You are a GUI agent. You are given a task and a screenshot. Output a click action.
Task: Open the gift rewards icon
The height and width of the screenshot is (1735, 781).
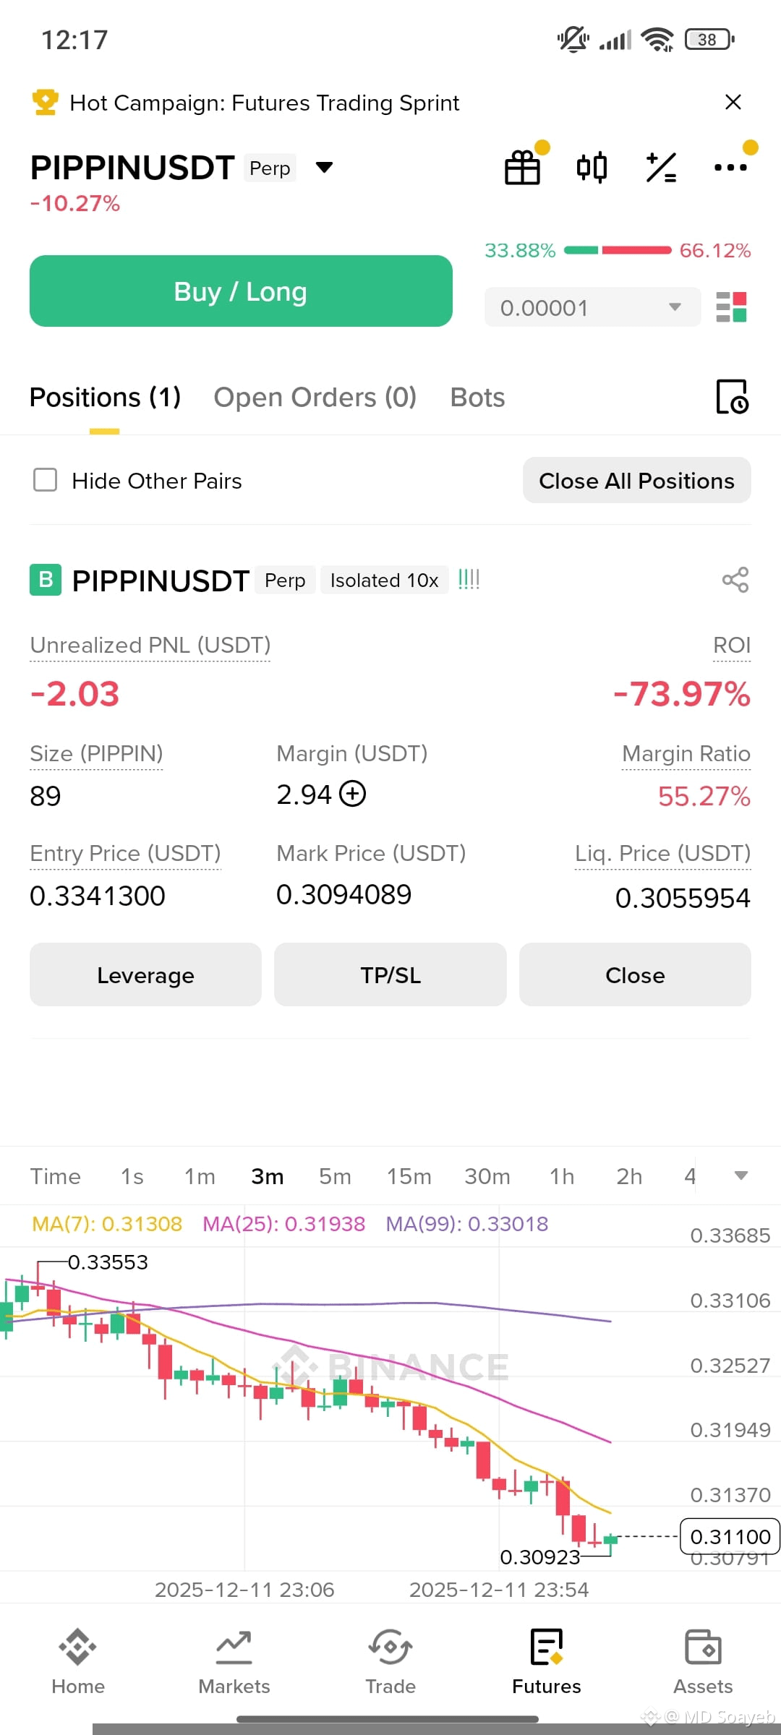pyautogui.click(x=523, y=168)
